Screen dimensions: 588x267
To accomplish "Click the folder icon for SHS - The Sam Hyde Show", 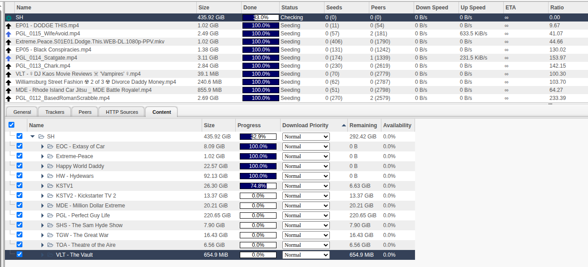I will [50, 225].
